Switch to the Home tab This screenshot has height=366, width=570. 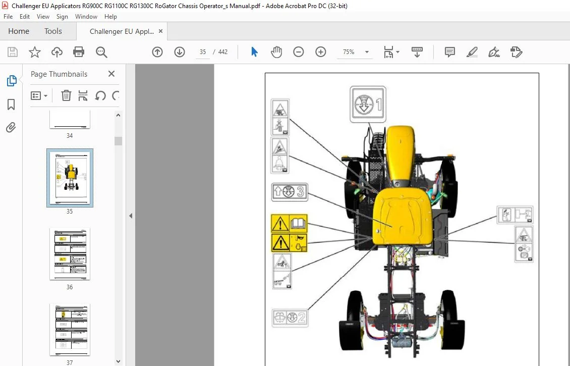pyautogui.click(x=19, y=31)
